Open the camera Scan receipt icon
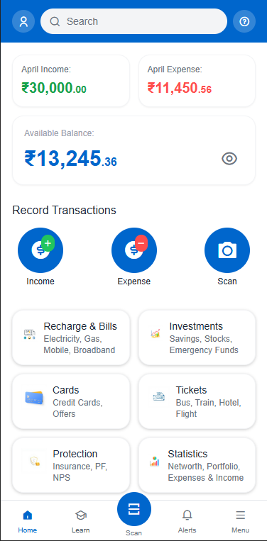 227,250
